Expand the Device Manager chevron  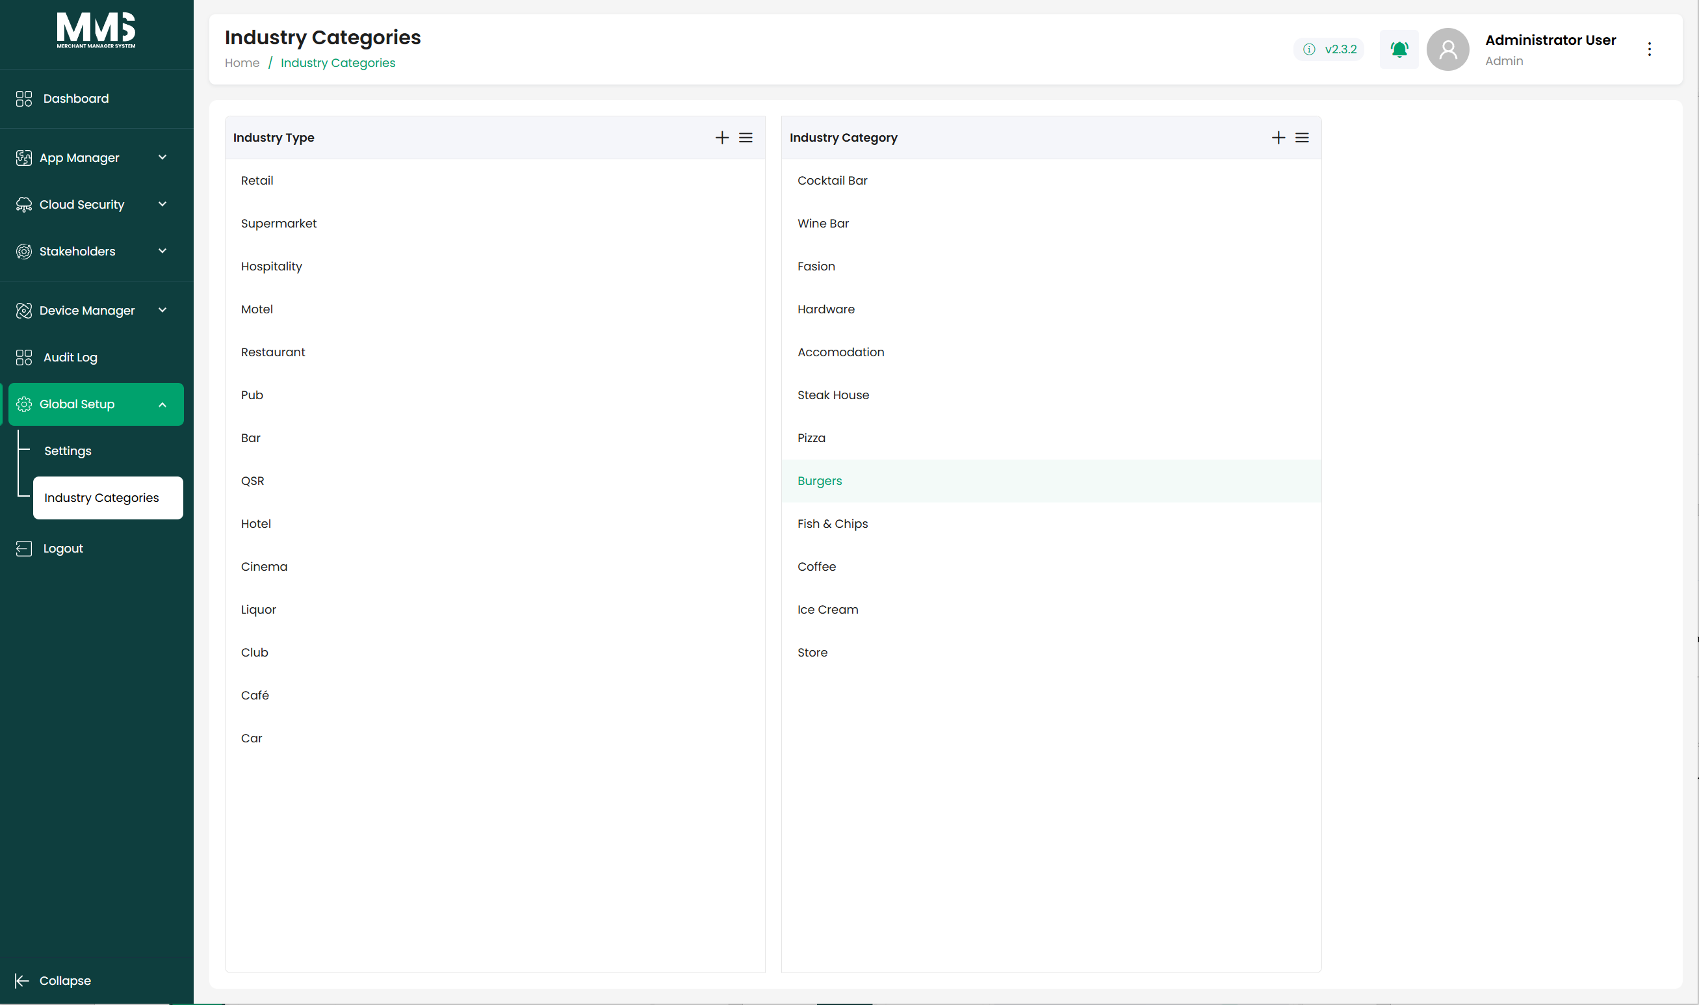162,311
